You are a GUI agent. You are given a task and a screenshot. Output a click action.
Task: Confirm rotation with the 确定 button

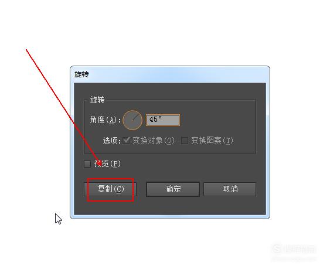(x=173, y=189)
